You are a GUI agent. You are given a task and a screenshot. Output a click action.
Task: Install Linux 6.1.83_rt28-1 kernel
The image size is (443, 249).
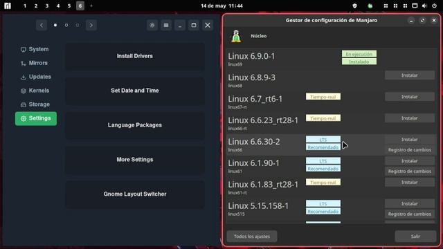409,183
